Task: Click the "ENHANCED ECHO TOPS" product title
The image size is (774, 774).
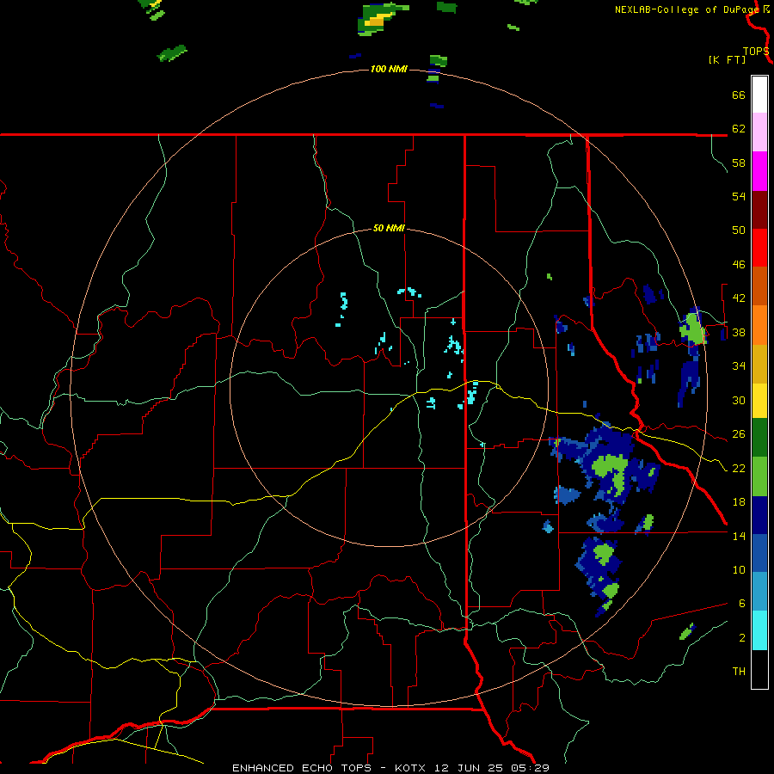Action: (x=302, y=768)
